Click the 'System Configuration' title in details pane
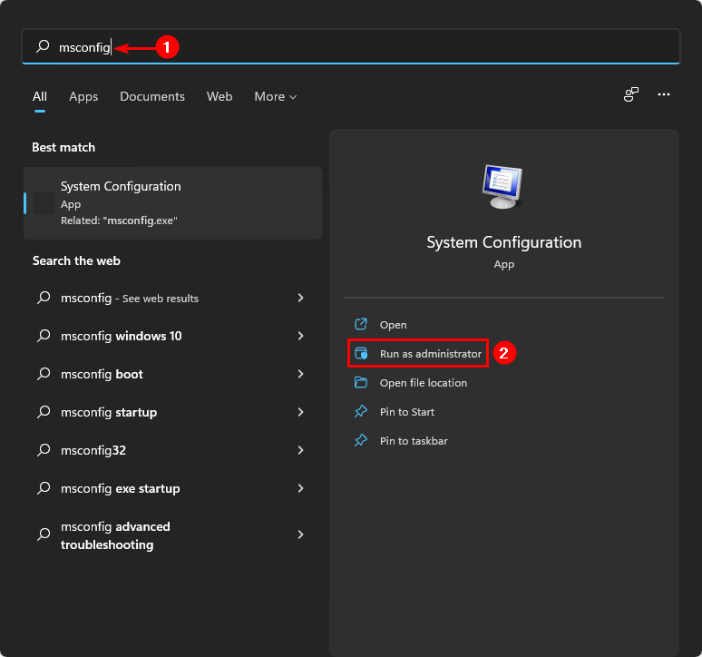702x657 pixels. click(x=504, y=242)
